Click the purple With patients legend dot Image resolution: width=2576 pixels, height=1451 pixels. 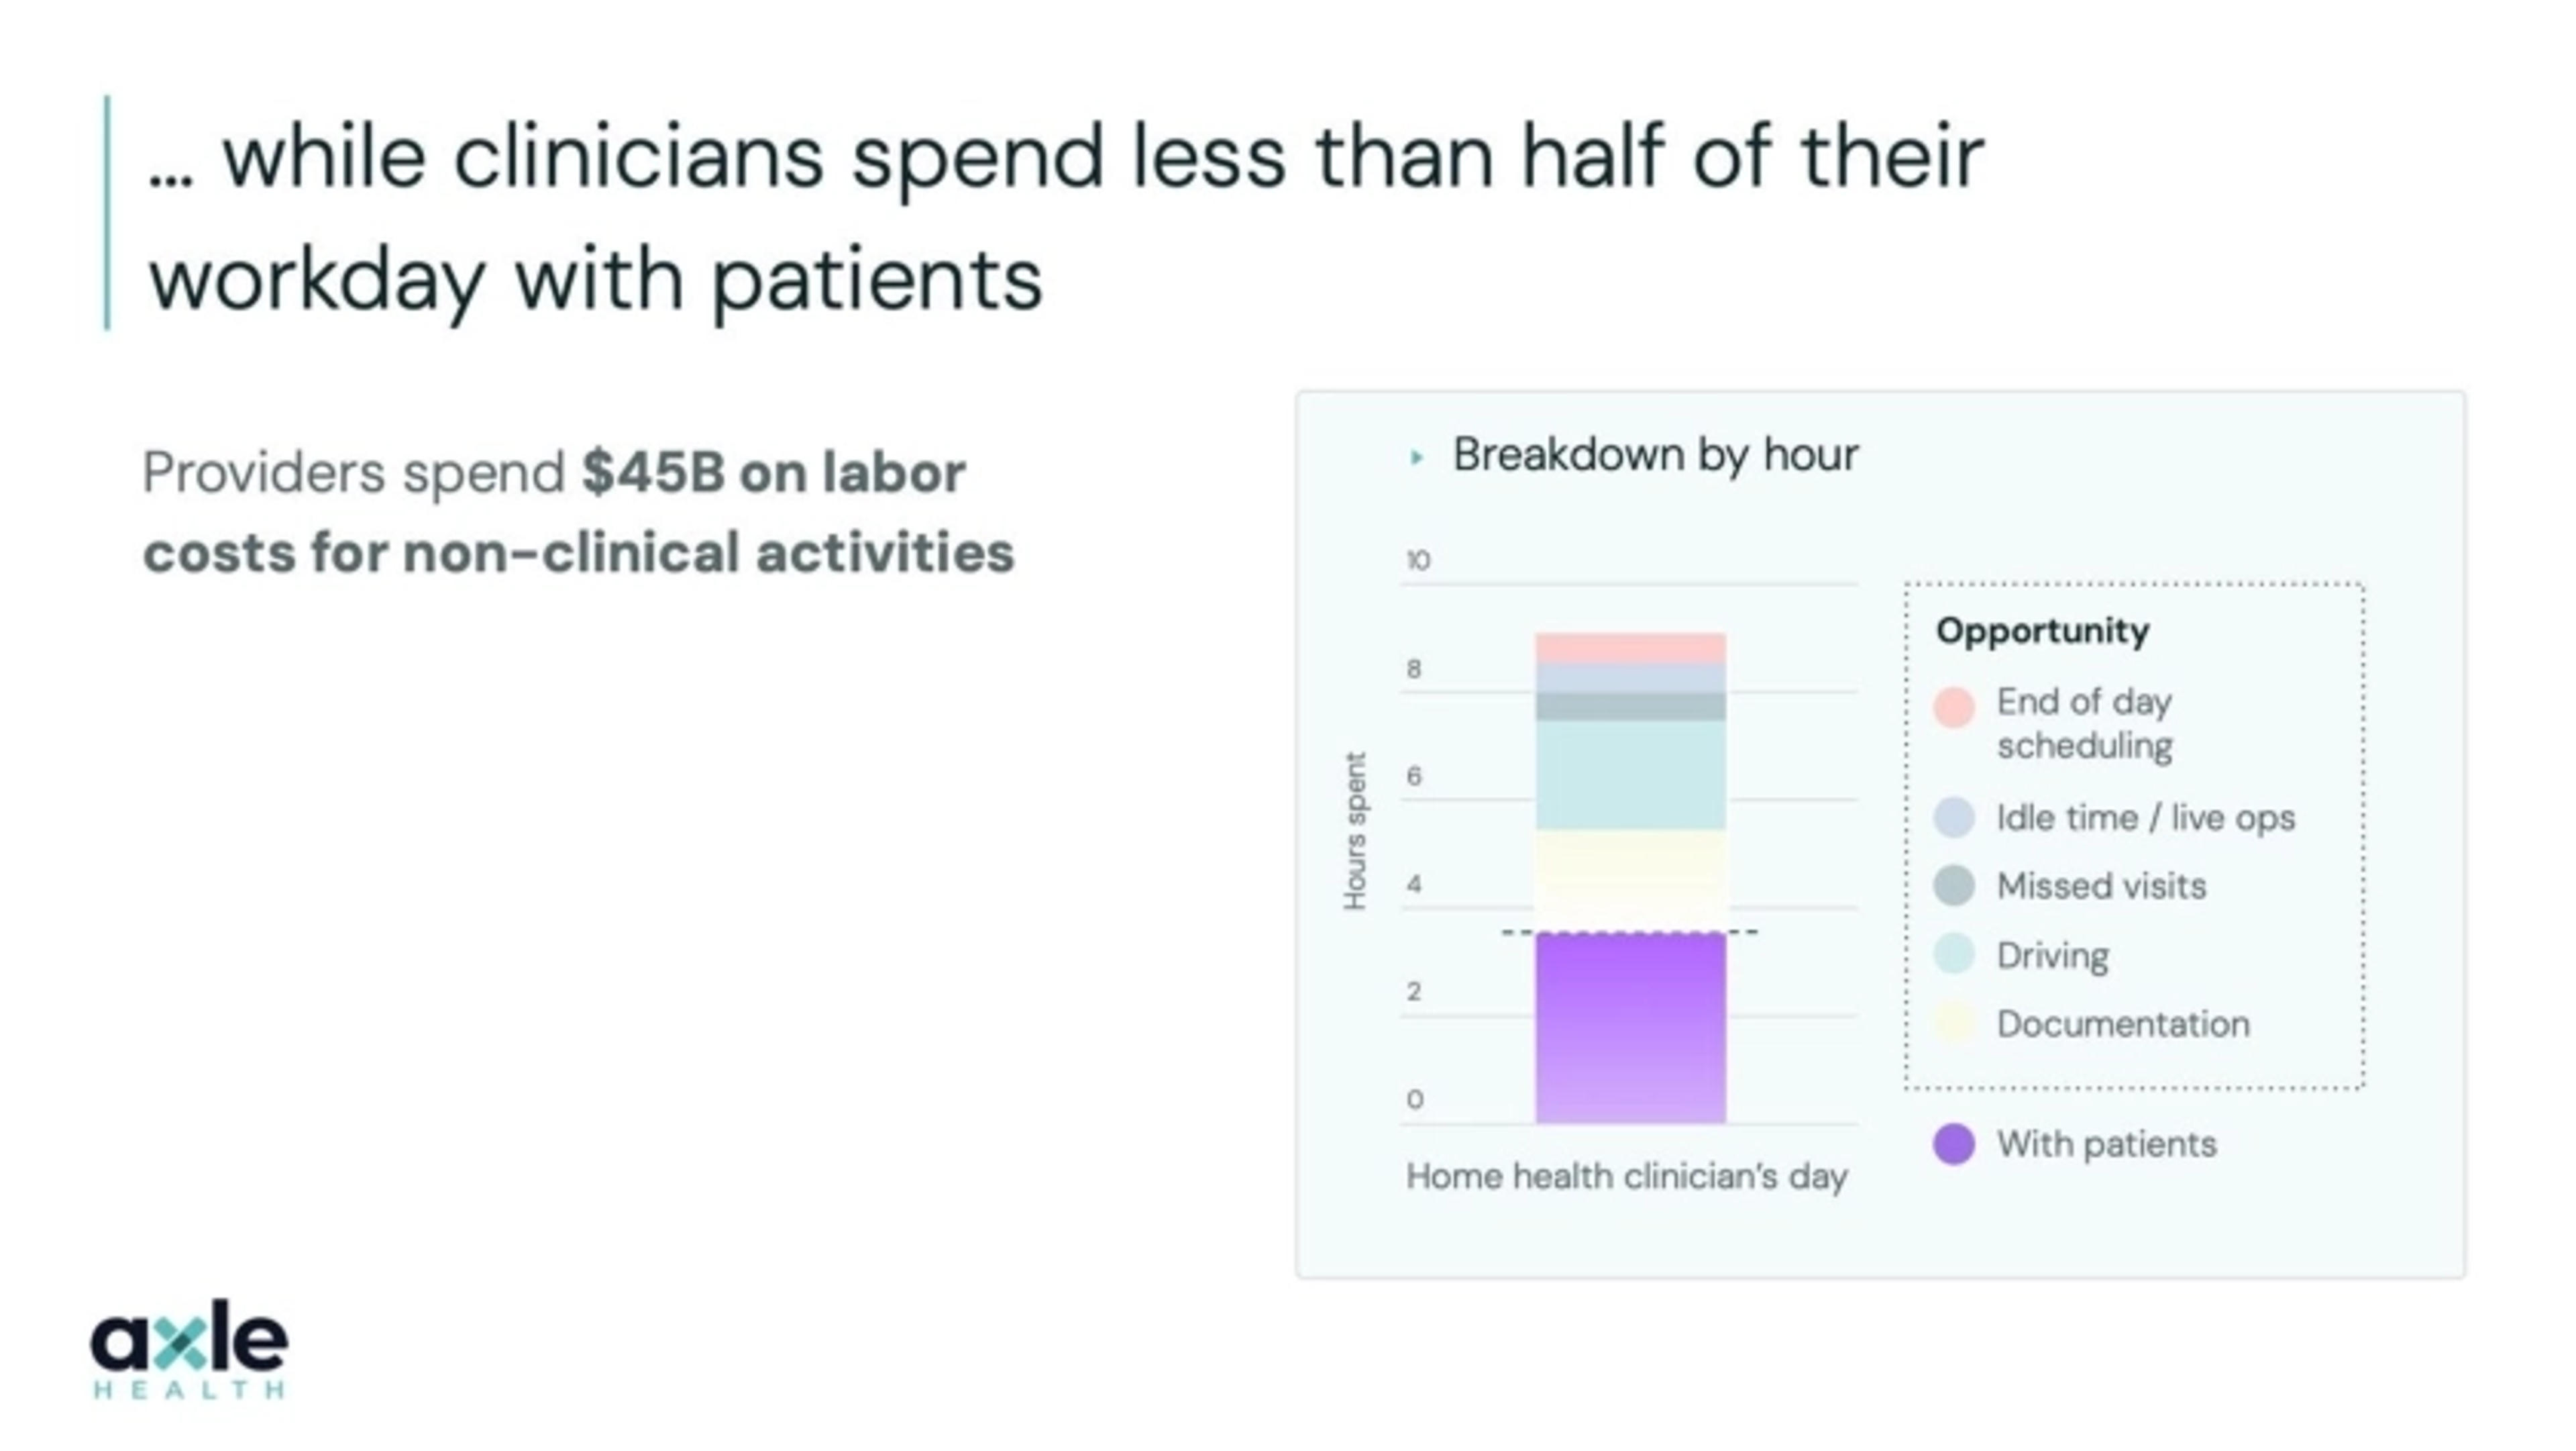tap(1953, 1144)
